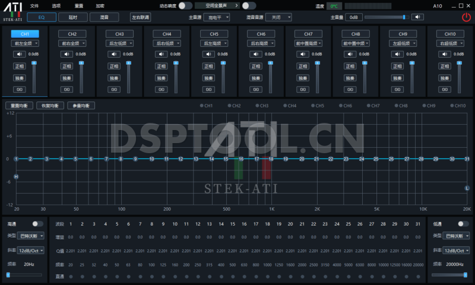Select the H high-pass marker on graph
This screenshot has width=475, height=285.
[16, 176]
